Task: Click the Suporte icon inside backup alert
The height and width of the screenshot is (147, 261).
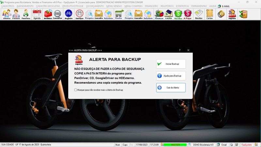Action: (79, 60)
